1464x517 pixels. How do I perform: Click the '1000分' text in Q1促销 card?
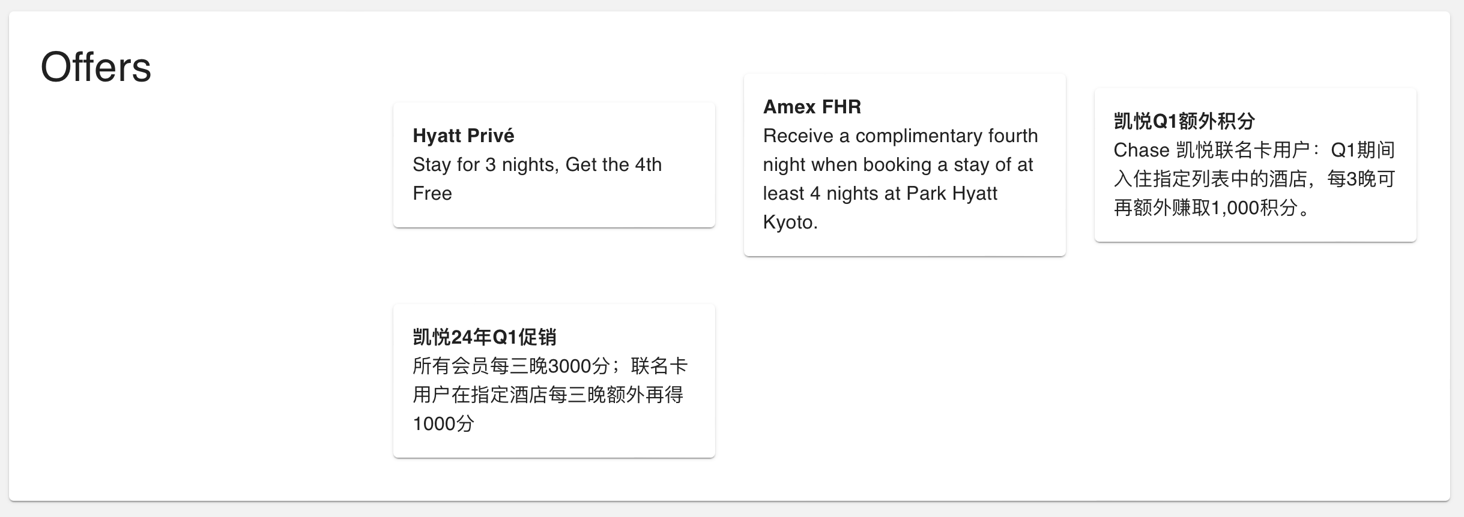443,423
